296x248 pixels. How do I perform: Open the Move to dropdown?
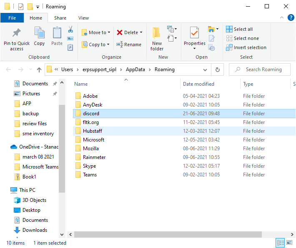[x=96, y=32]
